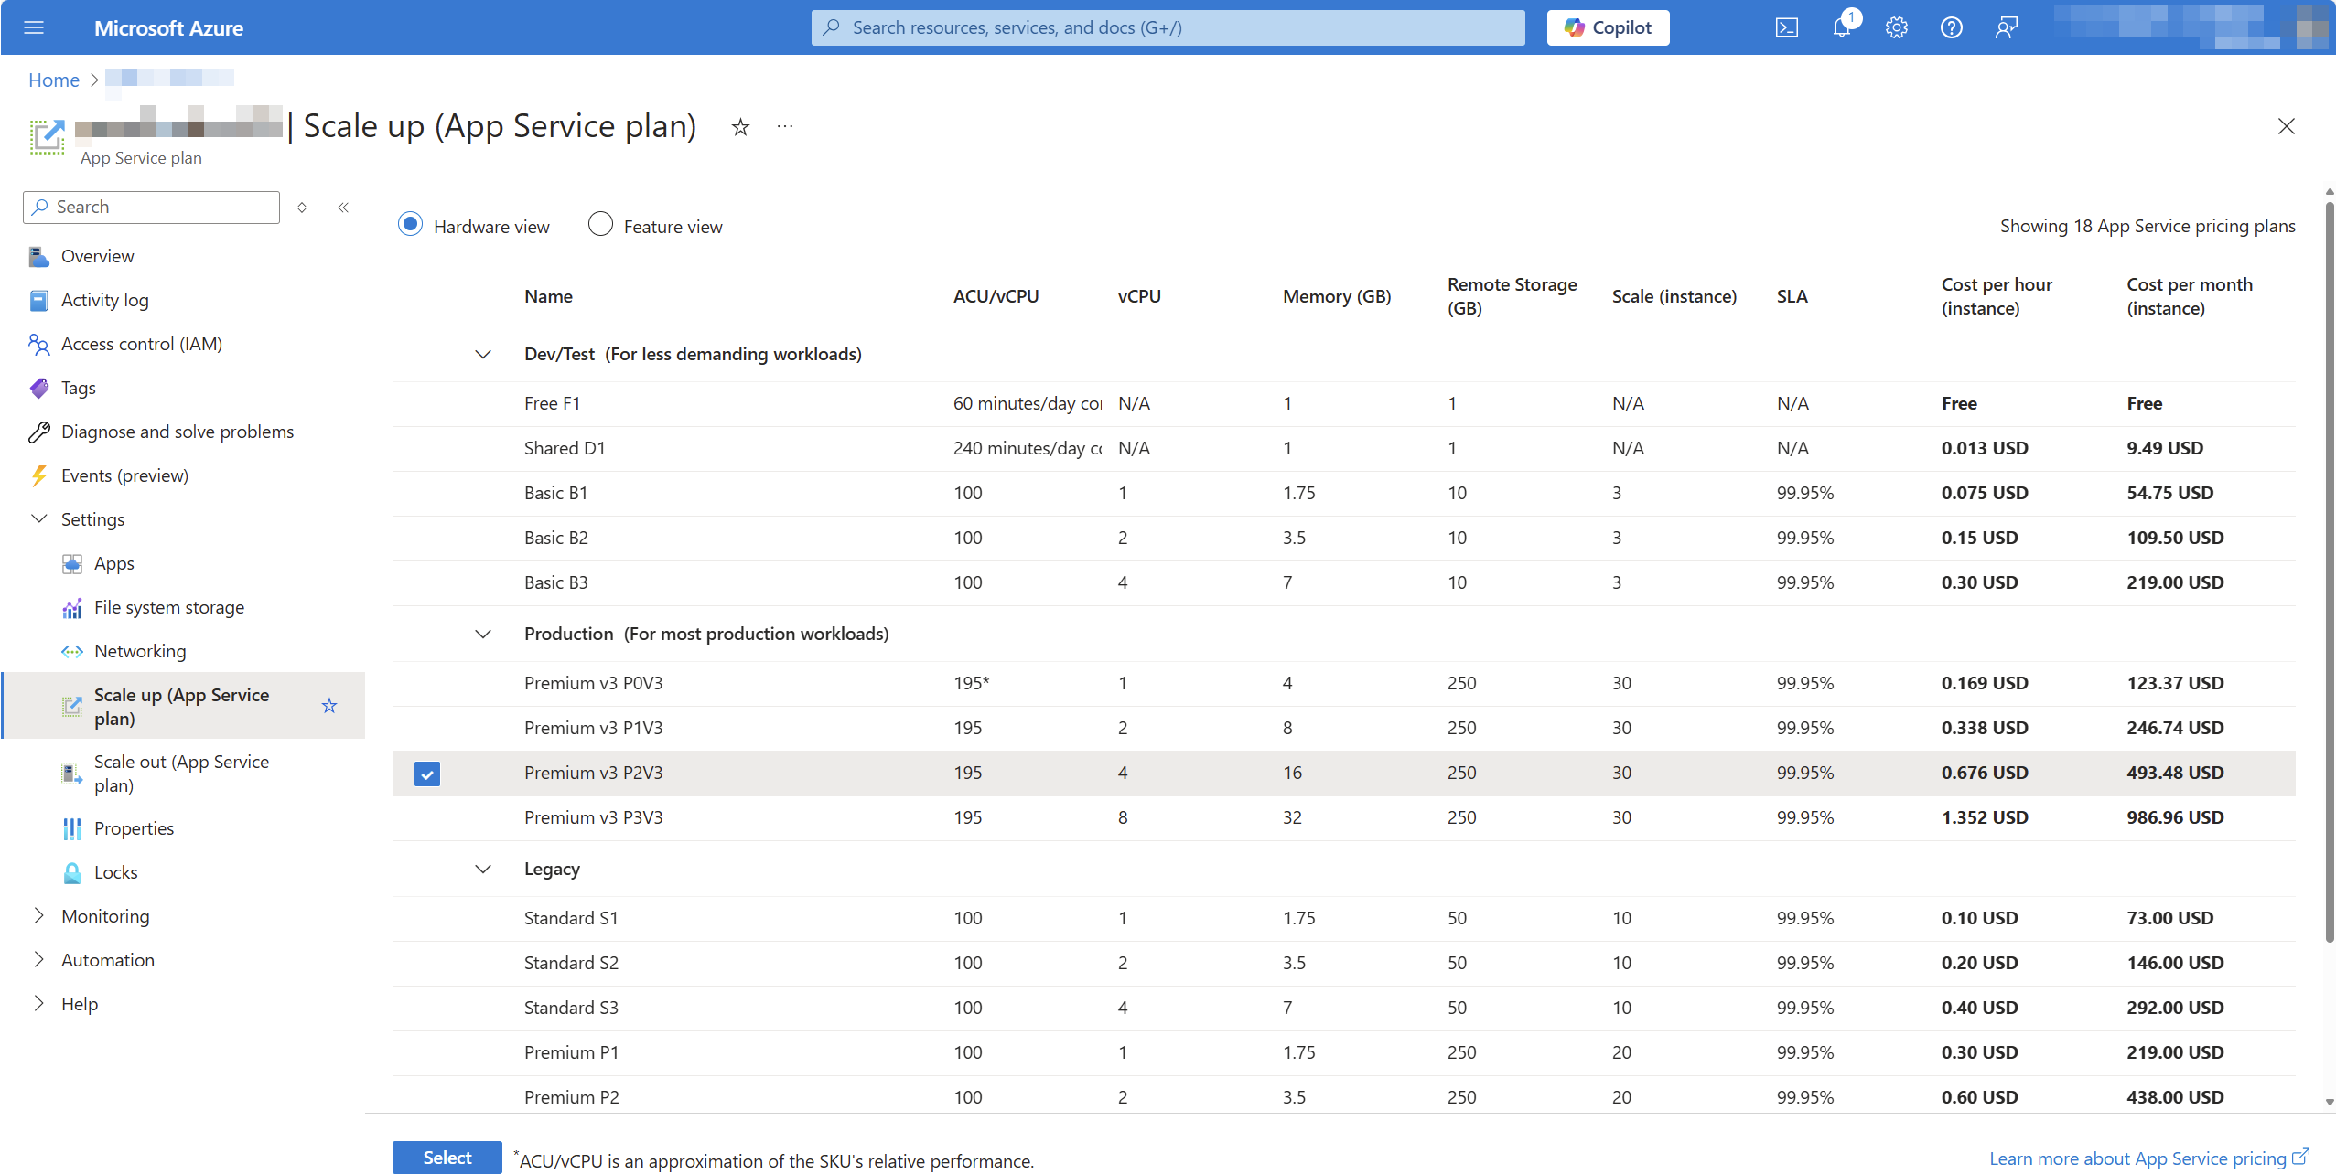Image resolution: width=2336 pixels, height=1174 pixels.
Task: Click the Cost per month column header
Action: click(2190, 296)
